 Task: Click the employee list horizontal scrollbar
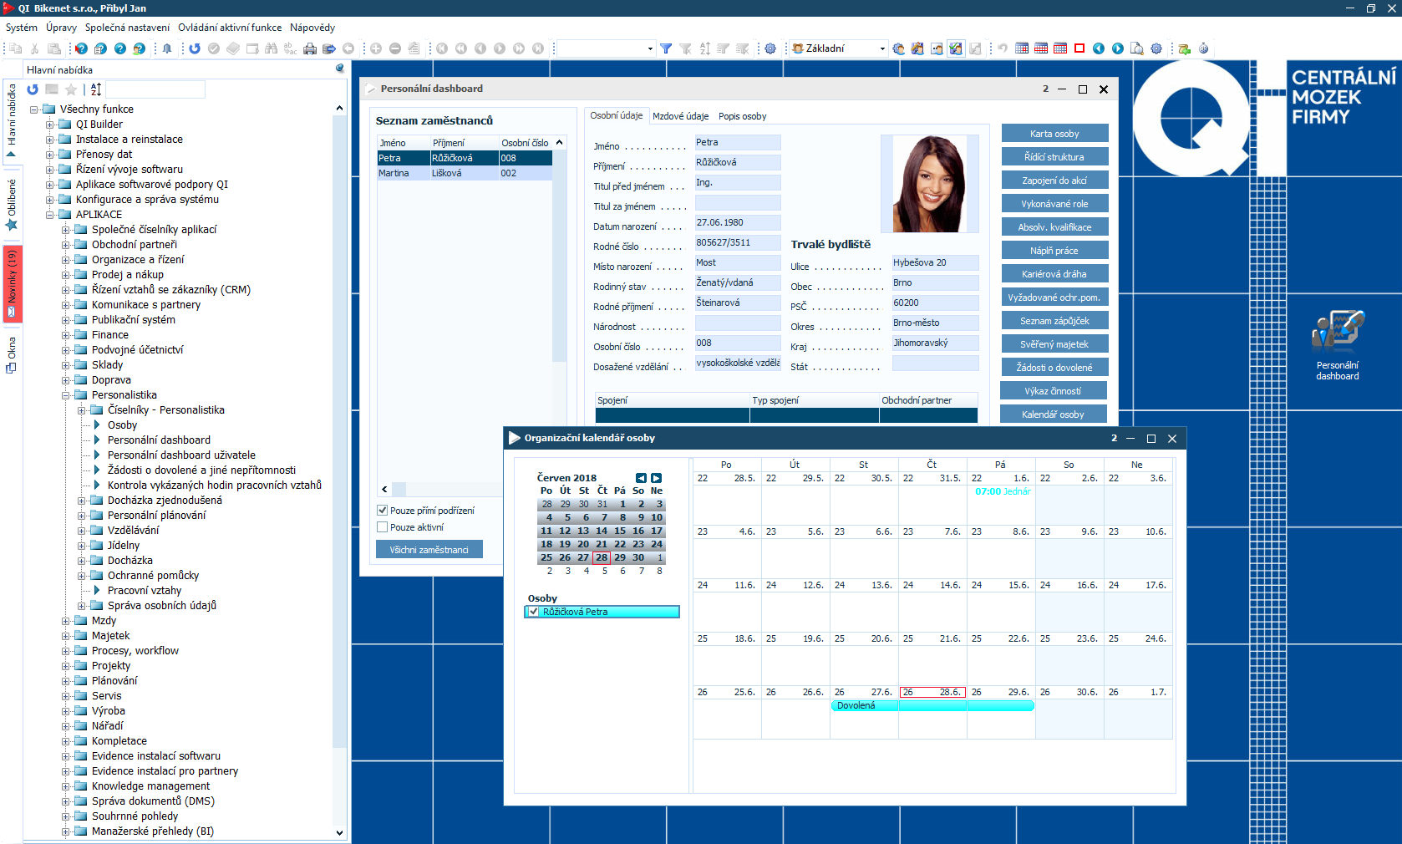pyautogui.click(x=468, y=490)
